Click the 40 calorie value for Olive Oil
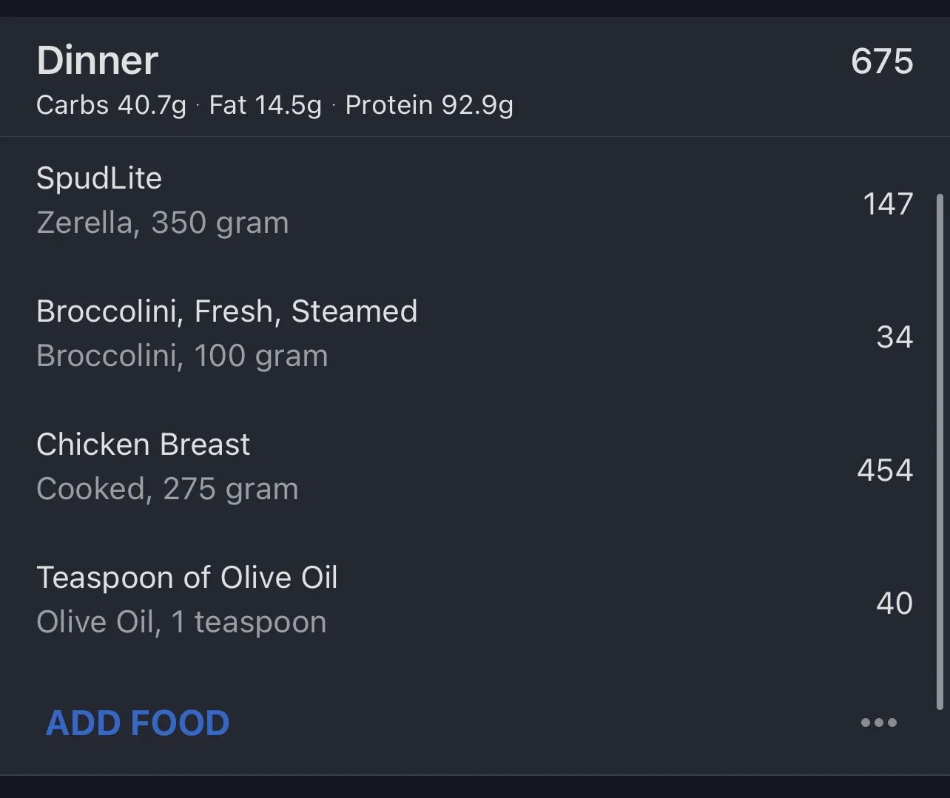 point(894,603)
